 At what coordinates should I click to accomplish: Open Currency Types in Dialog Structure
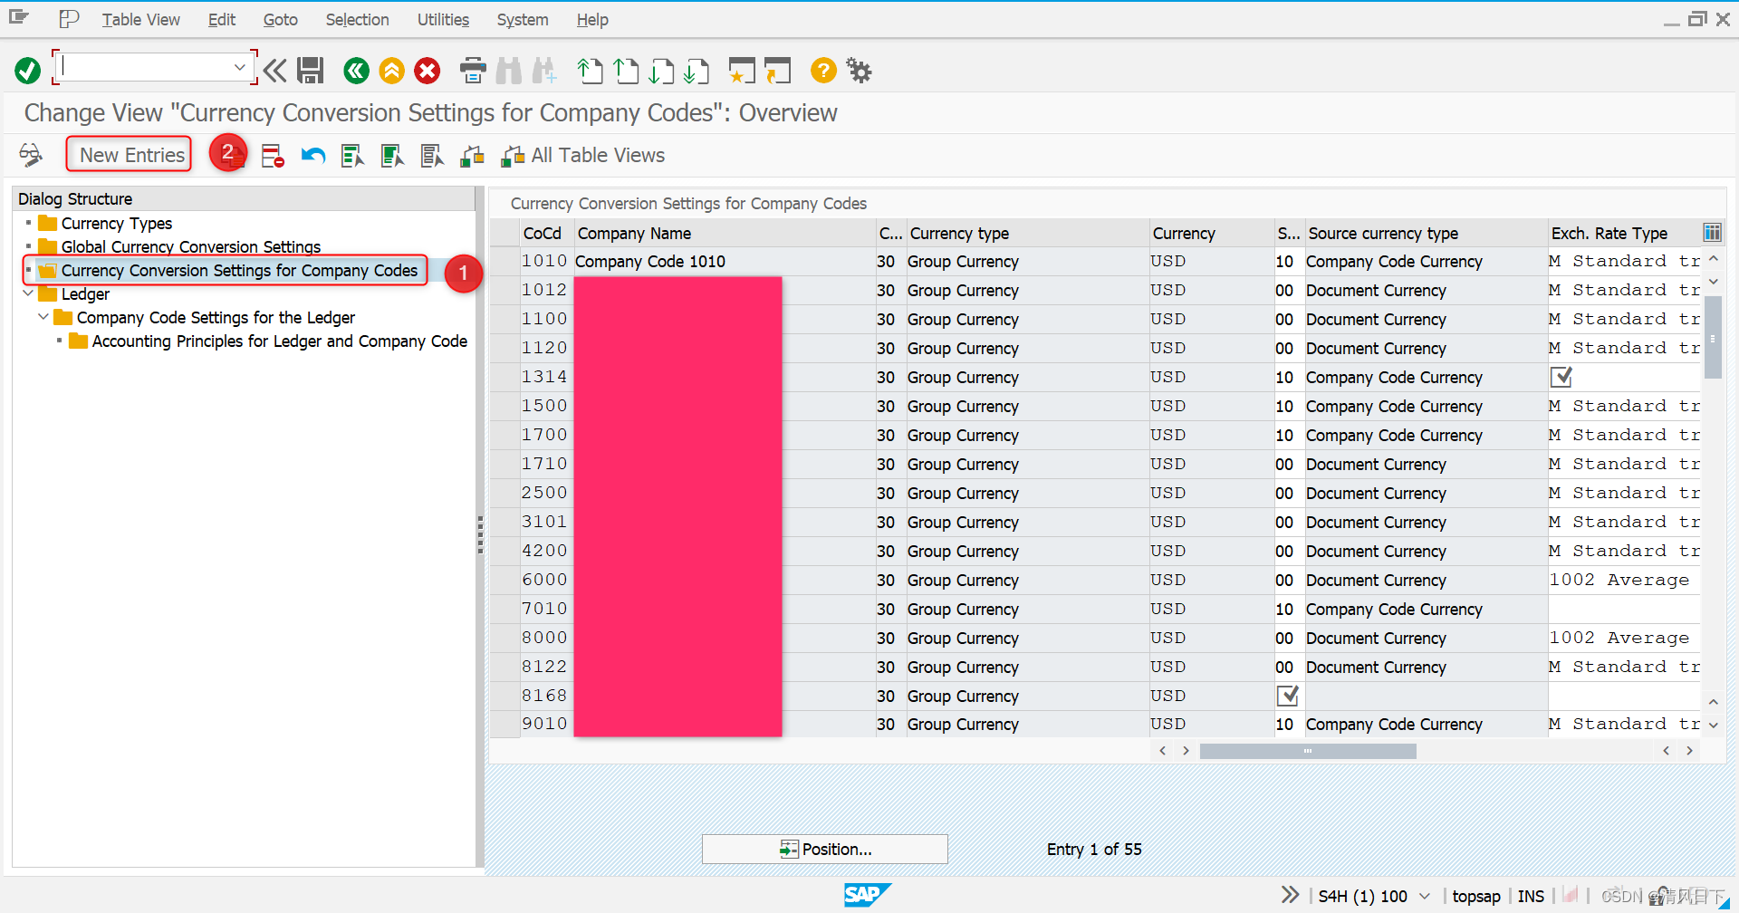(x=117, y=223)
